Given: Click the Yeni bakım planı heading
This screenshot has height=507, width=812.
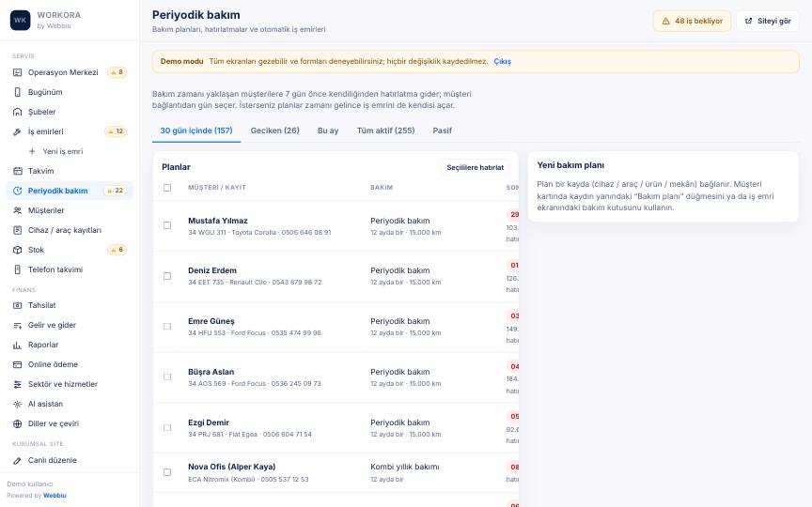Looking at the screenshot, I should point(570,165).
